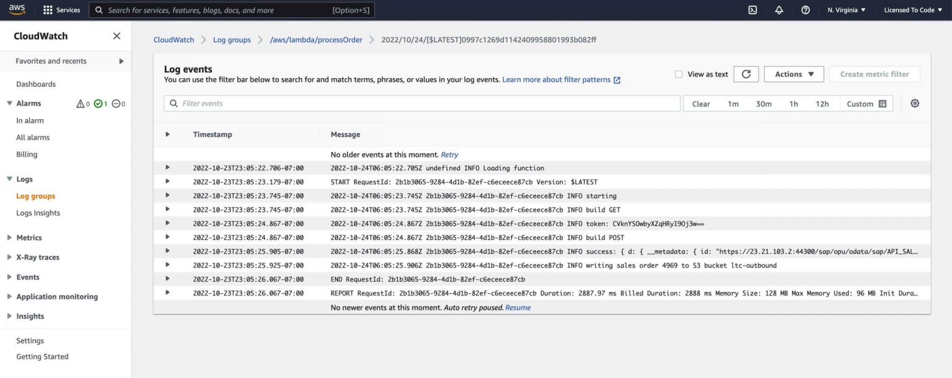Viewport: 952px width, 378px height.
Task: Open log display preferences gear
Action: pos(915,103)
